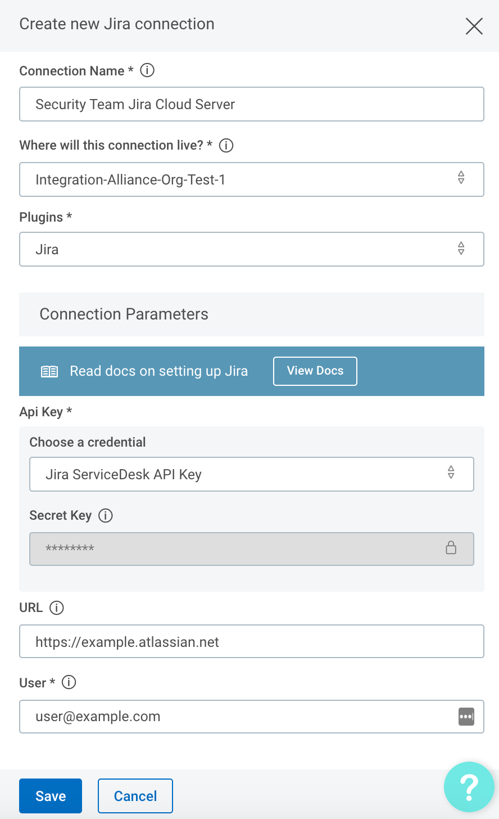The height and width of the screenshot is (819, 499).
Task: Open the 'Choose a credential' dropdown
Action: tap(251, 474)
